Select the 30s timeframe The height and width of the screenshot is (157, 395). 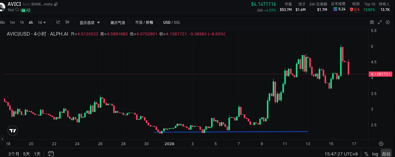(x=2, y=23)
